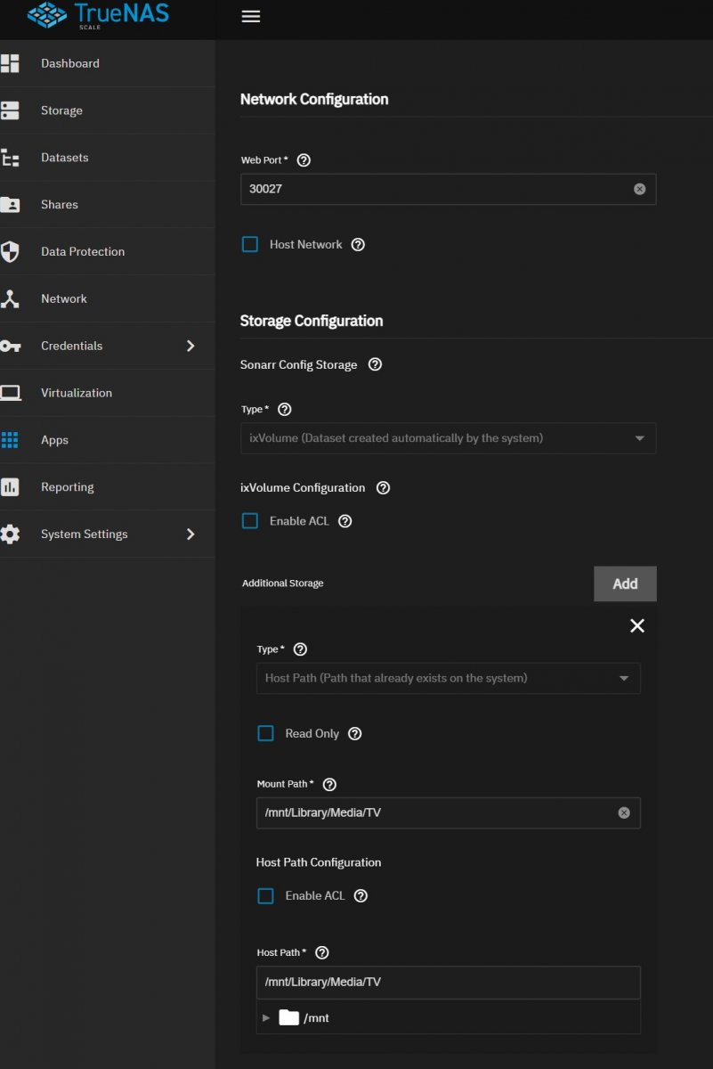Go to Storage in the sidebar
Viewport: 713px width, 1069px height.
61,110
